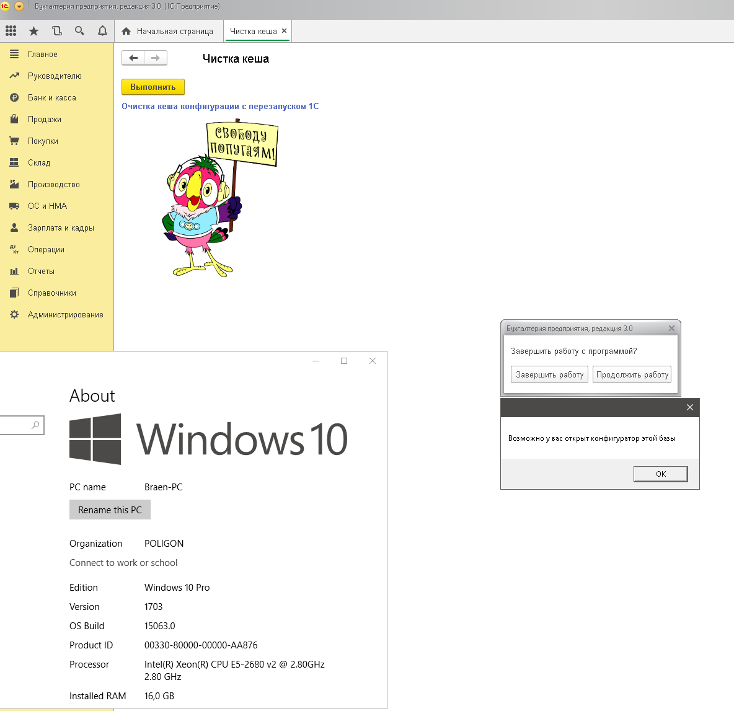Click the Операции Дт/Кт icon
This screenshot has height=711, width=734.
[x=14, y=249]
